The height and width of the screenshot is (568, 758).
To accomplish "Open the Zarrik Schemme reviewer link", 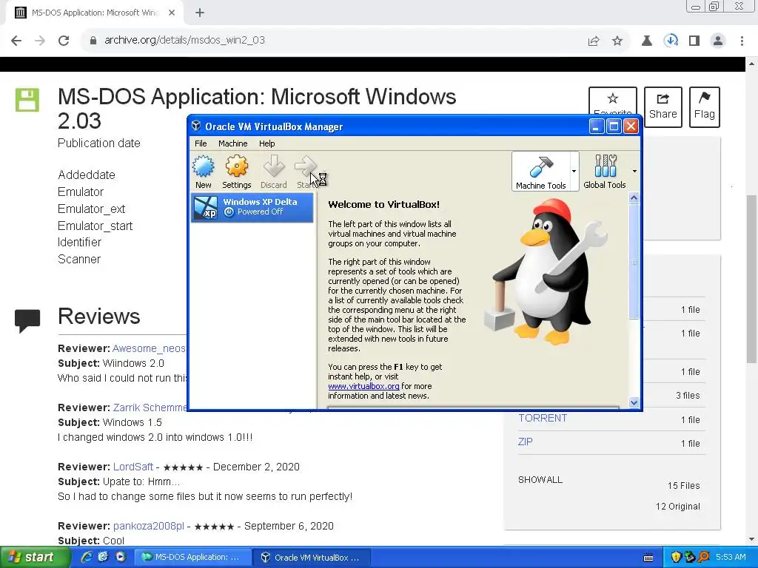I will pyautogui.click(x=150, y=408).
